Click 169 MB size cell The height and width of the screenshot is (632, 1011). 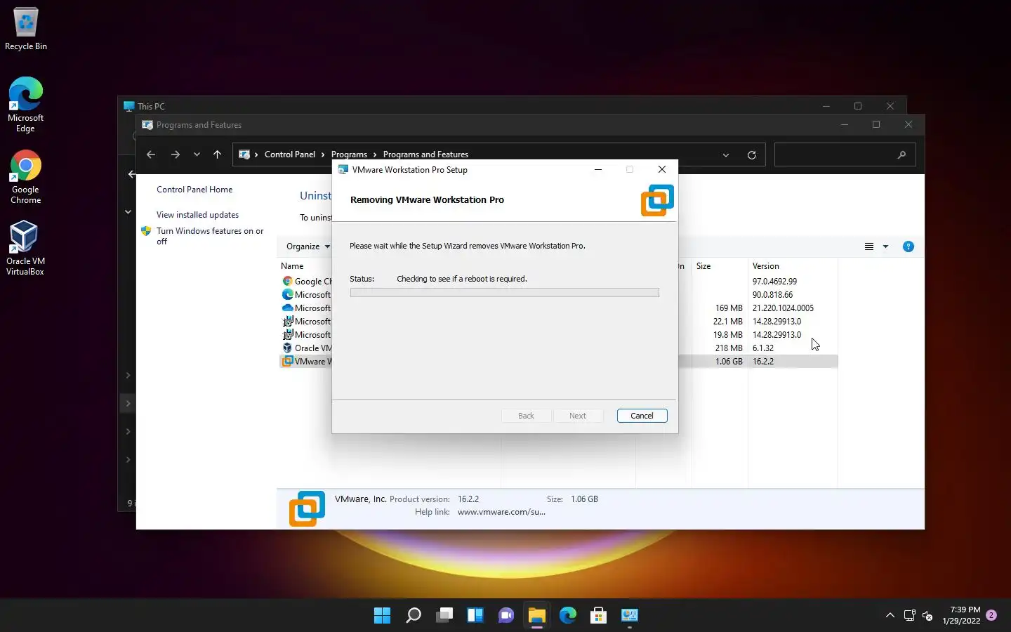pos(729,308)
